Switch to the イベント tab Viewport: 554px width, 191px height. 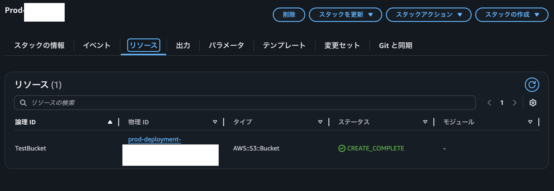coord(96,45)
